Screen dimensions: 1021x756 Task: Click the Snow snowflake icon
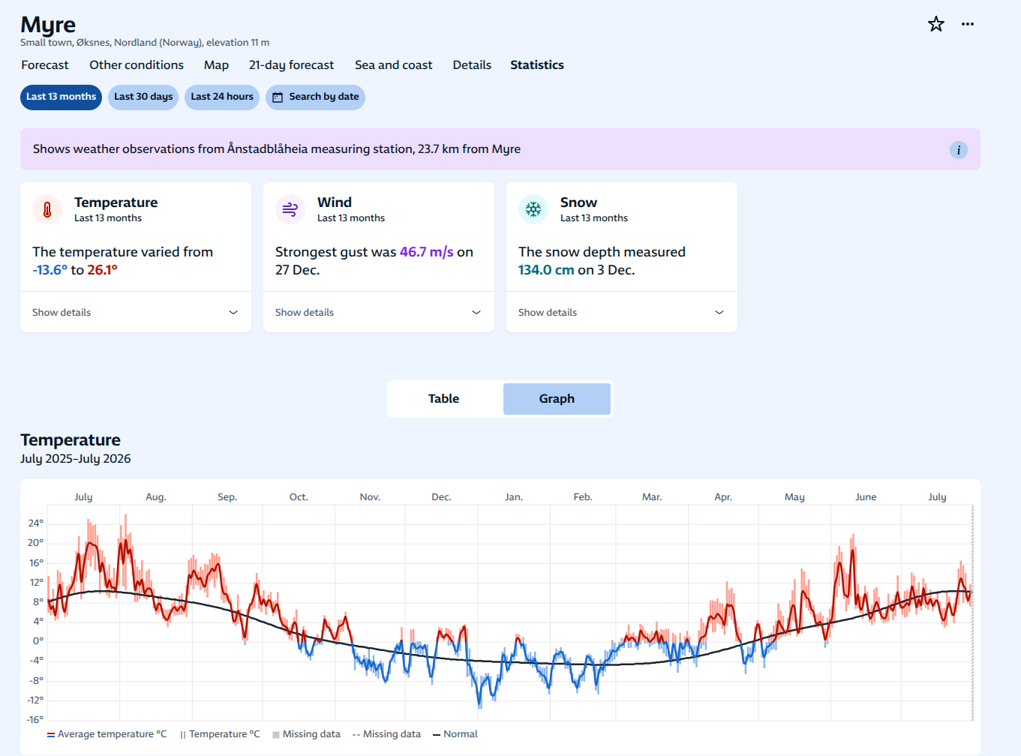(533, 209)
